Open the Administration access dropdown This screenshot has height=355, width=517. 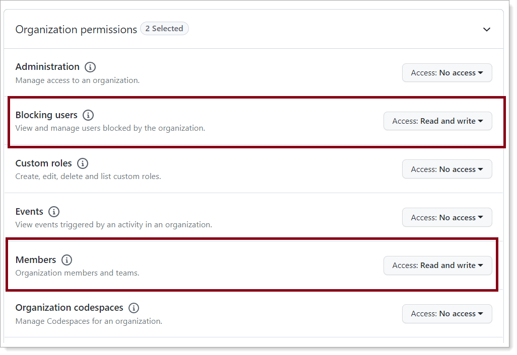coord(446,72)
